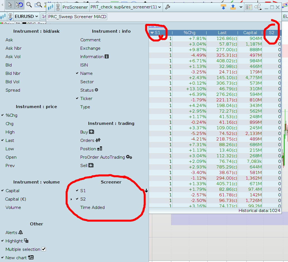
Task: Click the Alerts bell icon
Action: tap(21, 232)
